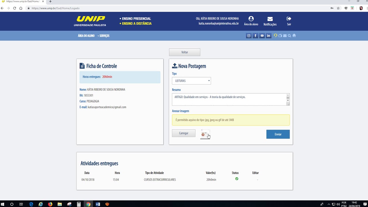Expand the Tipo dropdown showing LEITURAS
The image size is (368, 207).
[x=191, y=81]
